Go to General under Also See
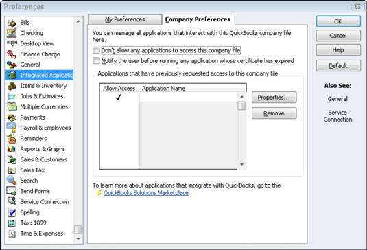 pyautogui.click(x=338, y=99)
